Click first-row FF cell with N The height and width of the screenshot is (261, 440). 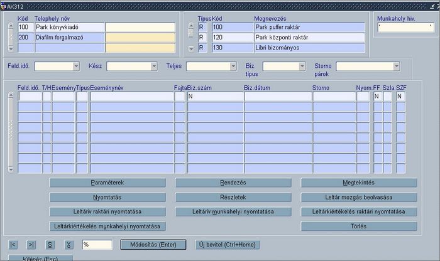click(x=378, y=97)
